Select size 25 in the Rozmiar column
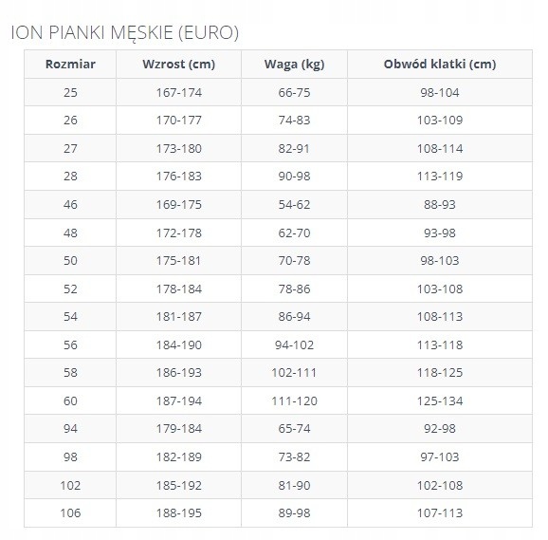The image size is (548, 540). pos(70,92)
